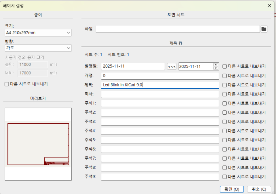Click the page preview thumbnail under 미리보기
This screenshot has height=194, width=276.
pos(38,144)
